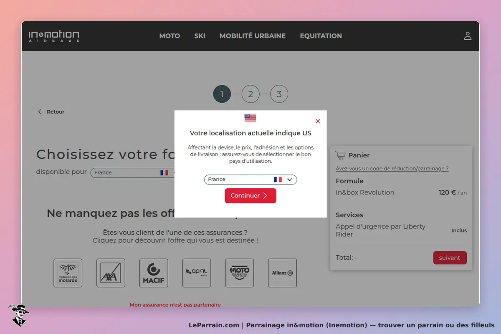
Task: Click the 'Services' heading in the cart
Action: (x=349, y=215)
